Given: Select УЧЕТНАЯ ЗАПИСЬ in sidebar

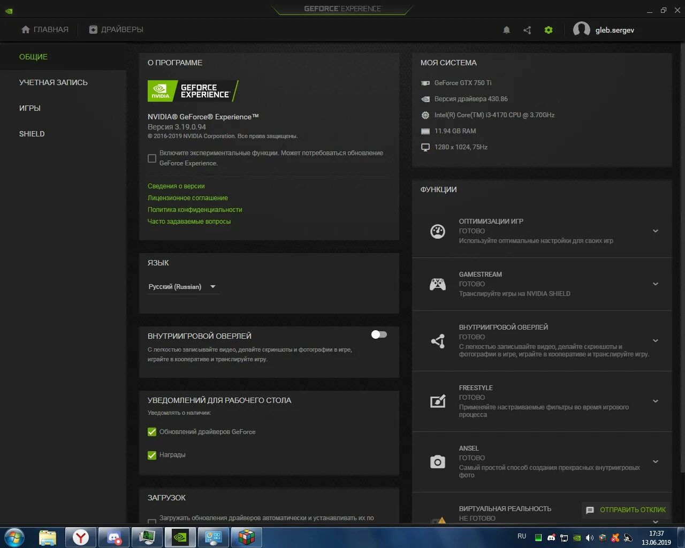Looking at the screenshot, I should pyautogui.click(x=53, y=82).
